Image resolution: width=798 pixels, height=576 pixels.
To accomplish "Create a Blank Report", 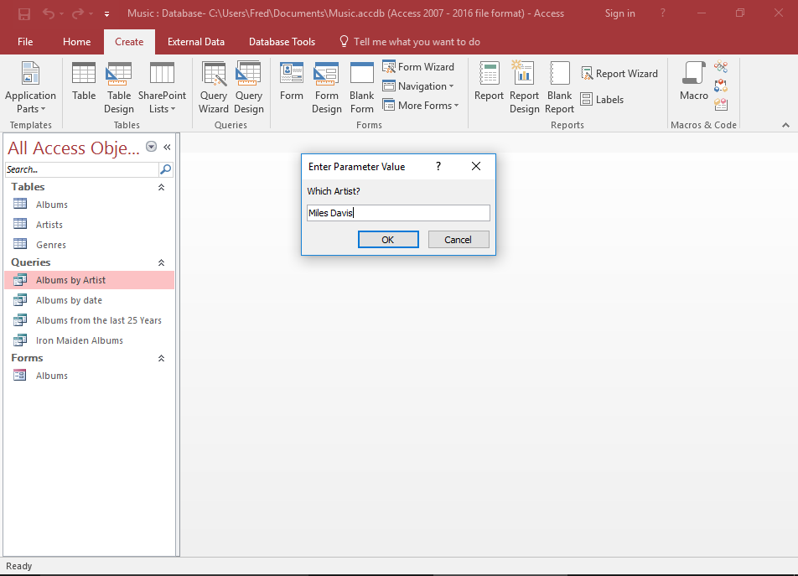I will [x=559, y=87].
